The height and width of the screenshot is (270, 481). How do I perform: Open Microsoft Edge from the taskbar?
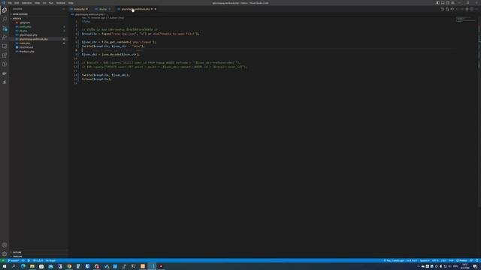coord(23,266)
